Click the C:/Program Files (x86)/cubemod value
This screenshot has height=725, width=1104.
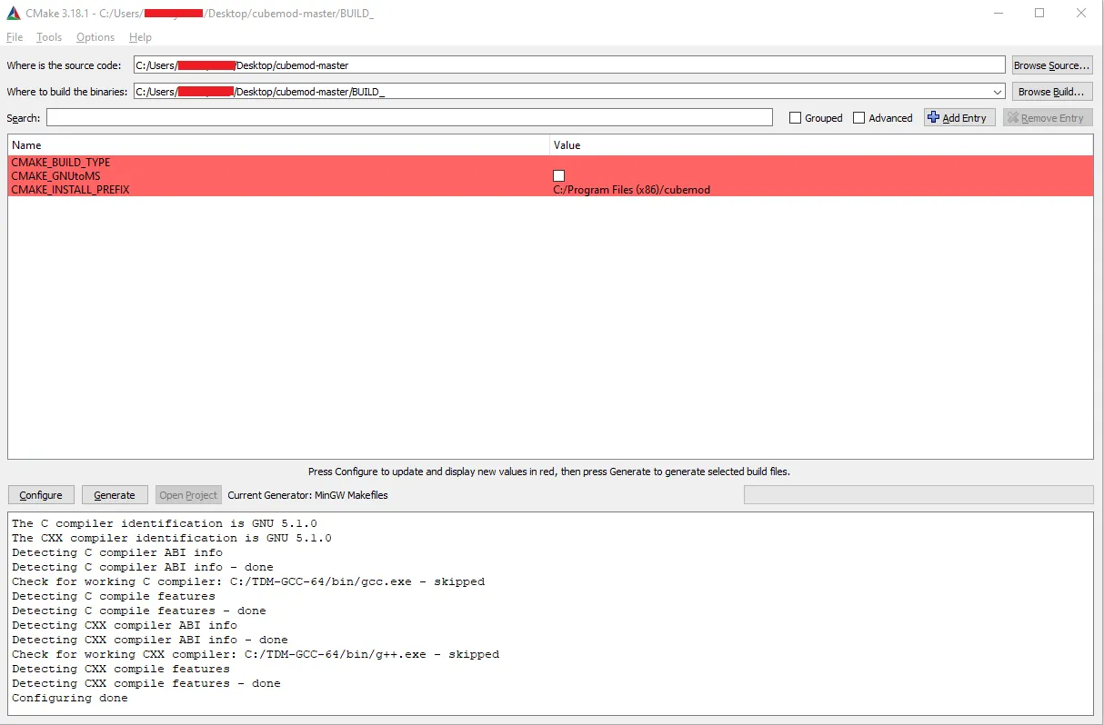click(632, 190)
